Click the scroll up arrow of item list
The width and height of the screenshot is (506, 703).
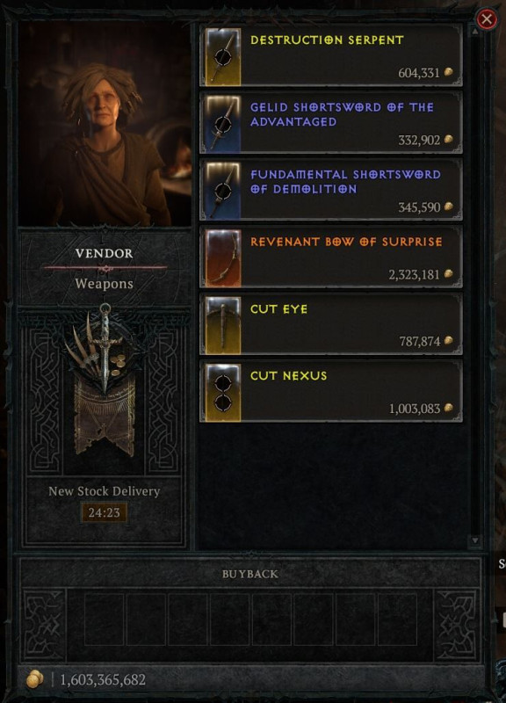pos(474,31)
